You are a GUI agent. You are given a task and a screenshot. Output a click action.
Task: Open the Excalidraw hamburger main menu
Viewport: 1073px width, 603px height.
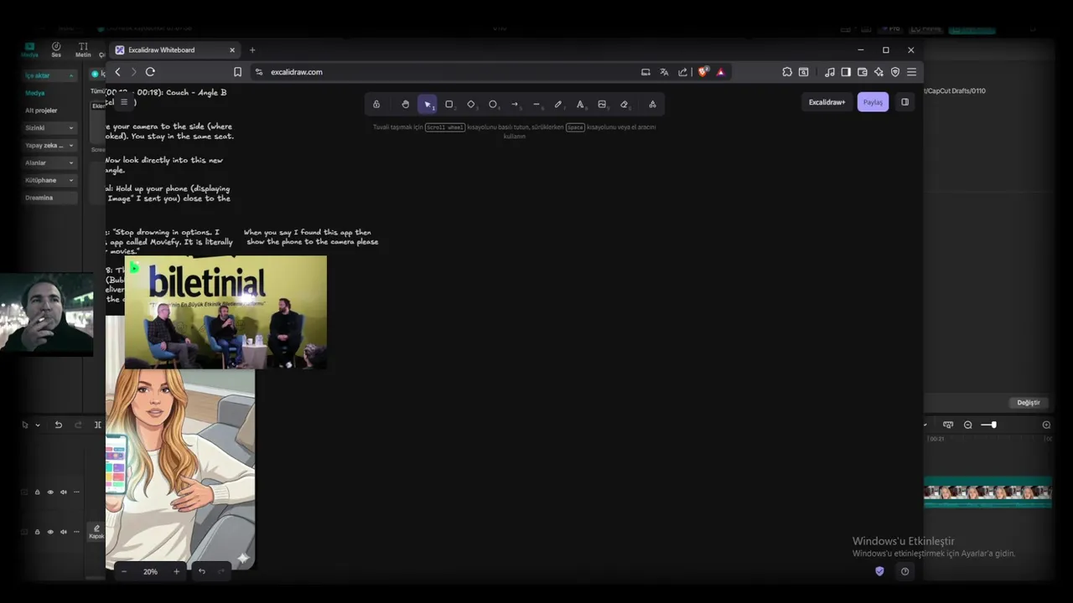pyautogui.click(x=124, y=102)
